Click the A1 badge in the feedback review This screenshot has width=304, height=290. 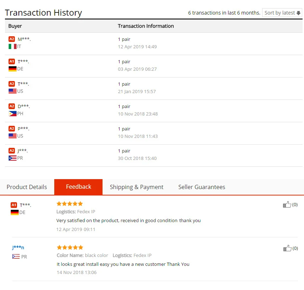[14, 205]
